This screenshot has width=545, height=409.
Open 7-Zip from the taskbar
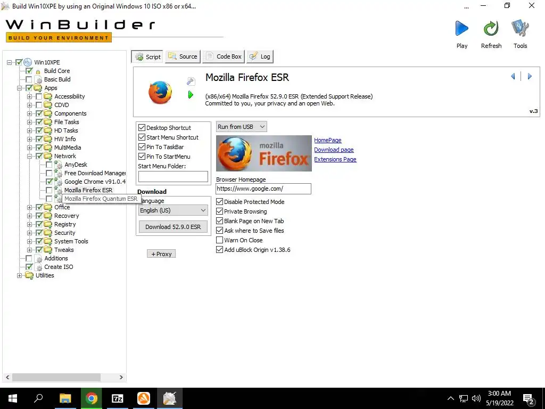[118, 398]
